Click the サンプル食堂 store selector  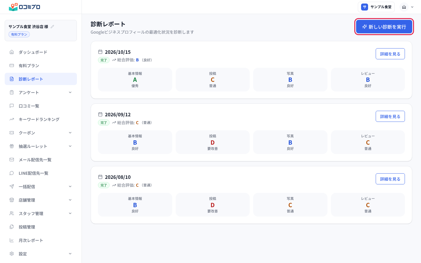coord(376,7)
